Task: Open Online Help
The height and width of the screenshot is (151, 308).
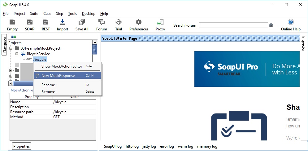Action: (291, 25)
